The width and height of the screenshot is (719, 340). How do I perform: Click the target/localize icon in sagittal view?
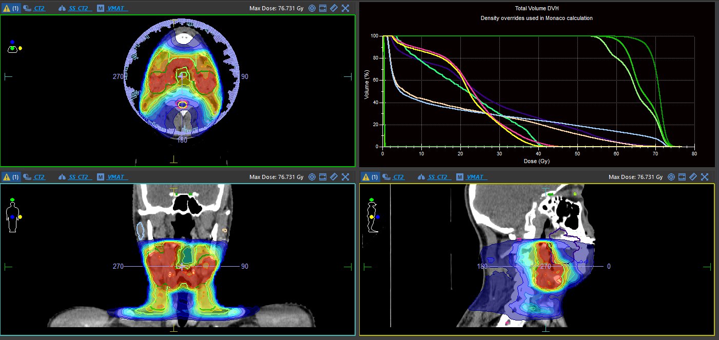pos(671,177)
